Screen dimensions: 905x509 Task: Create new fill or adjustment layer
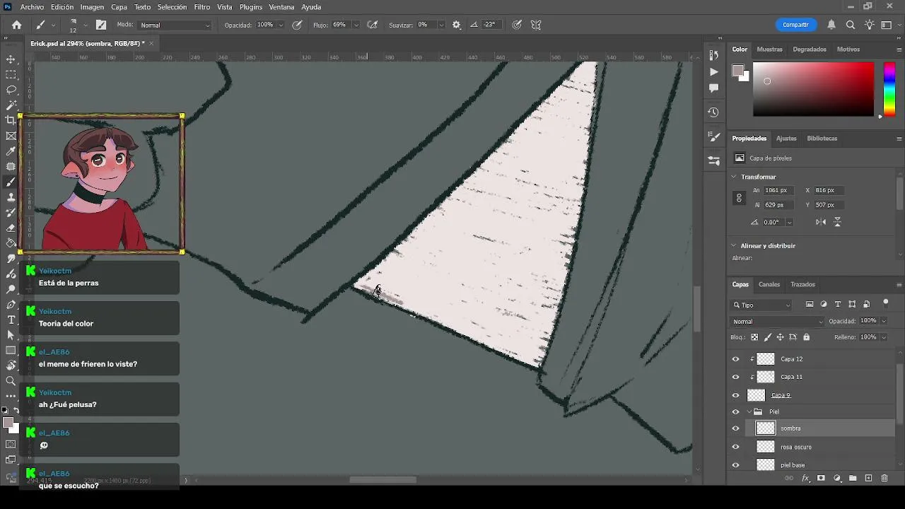(x=837, y=479)
